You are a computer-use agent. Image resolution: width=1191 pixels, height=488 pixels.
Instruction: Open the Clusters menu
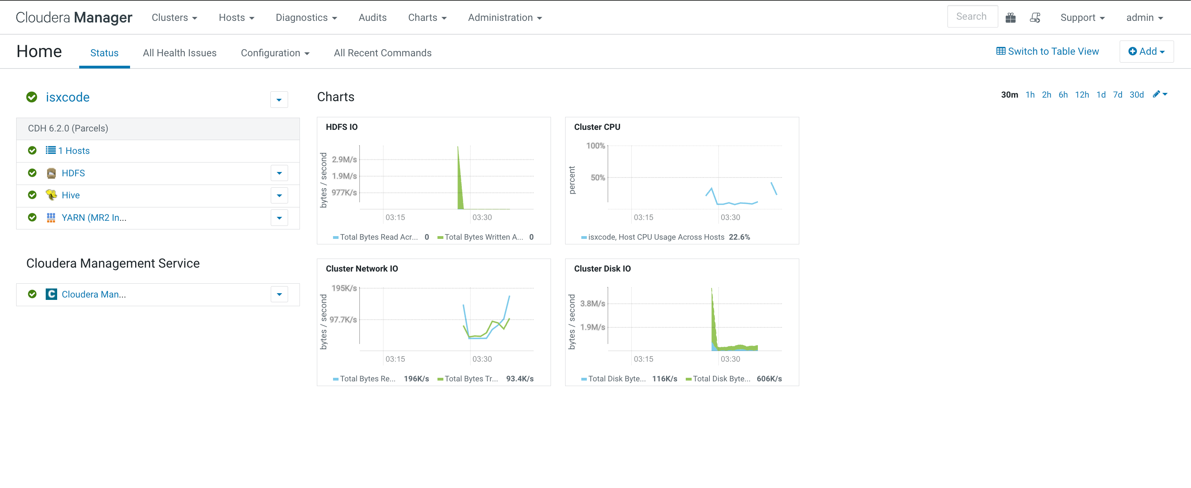(174, 18)
